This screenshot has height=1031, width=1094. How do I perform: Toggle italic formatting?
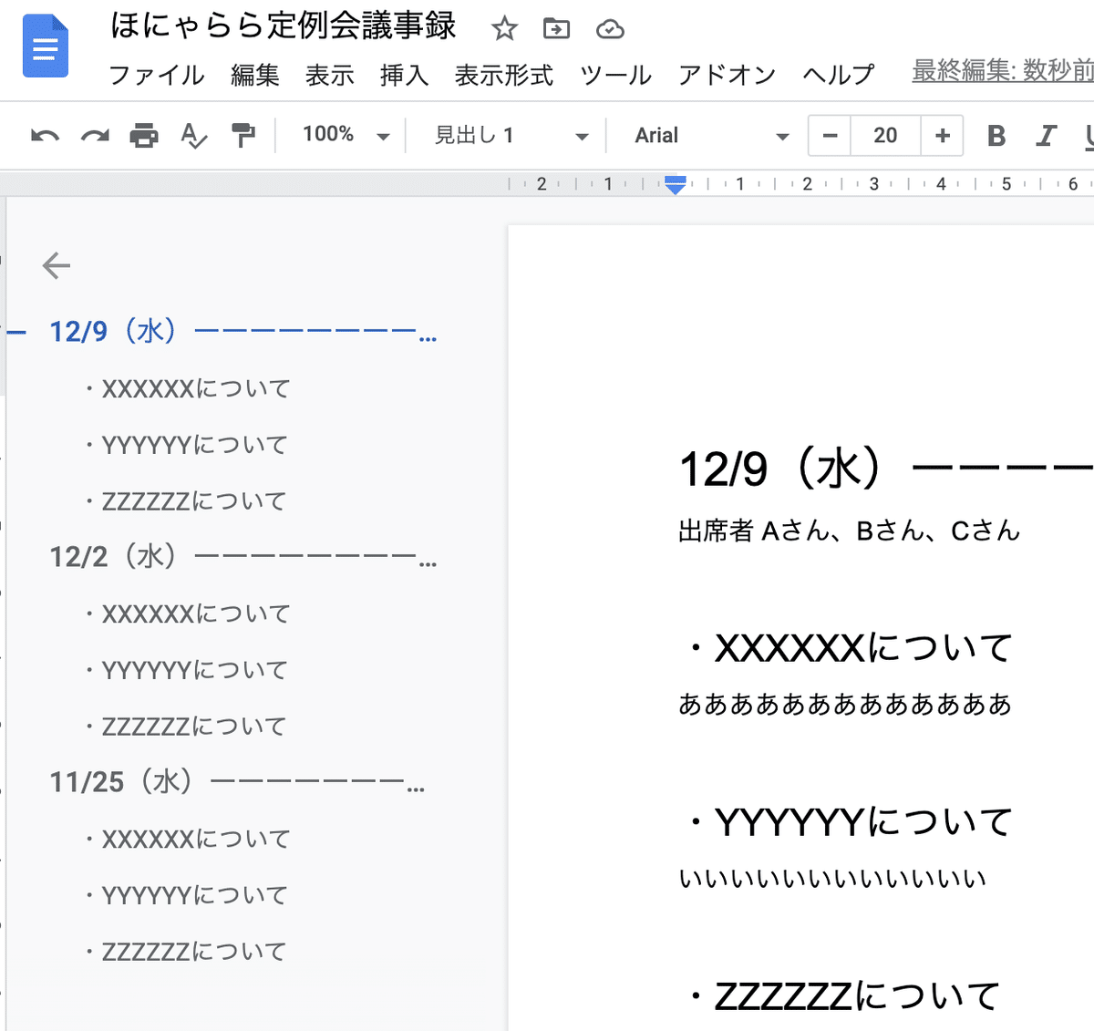tap(1045, 134)
